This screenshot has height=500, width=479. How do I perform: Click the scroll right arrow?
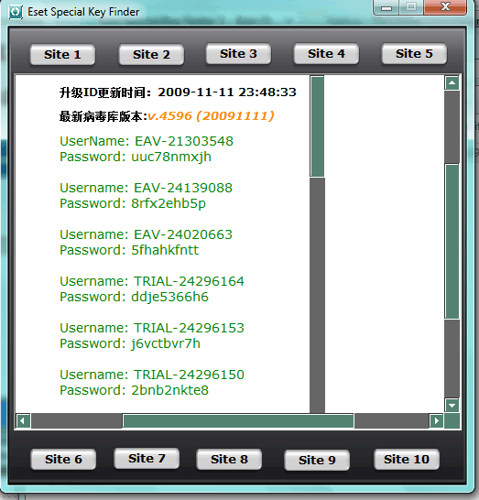436,421
